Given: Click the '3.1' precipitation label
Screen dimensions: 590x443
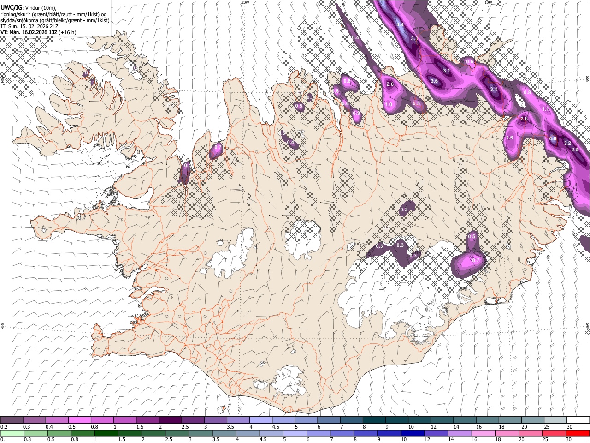Looking at the screenshot, I should 446,71.
